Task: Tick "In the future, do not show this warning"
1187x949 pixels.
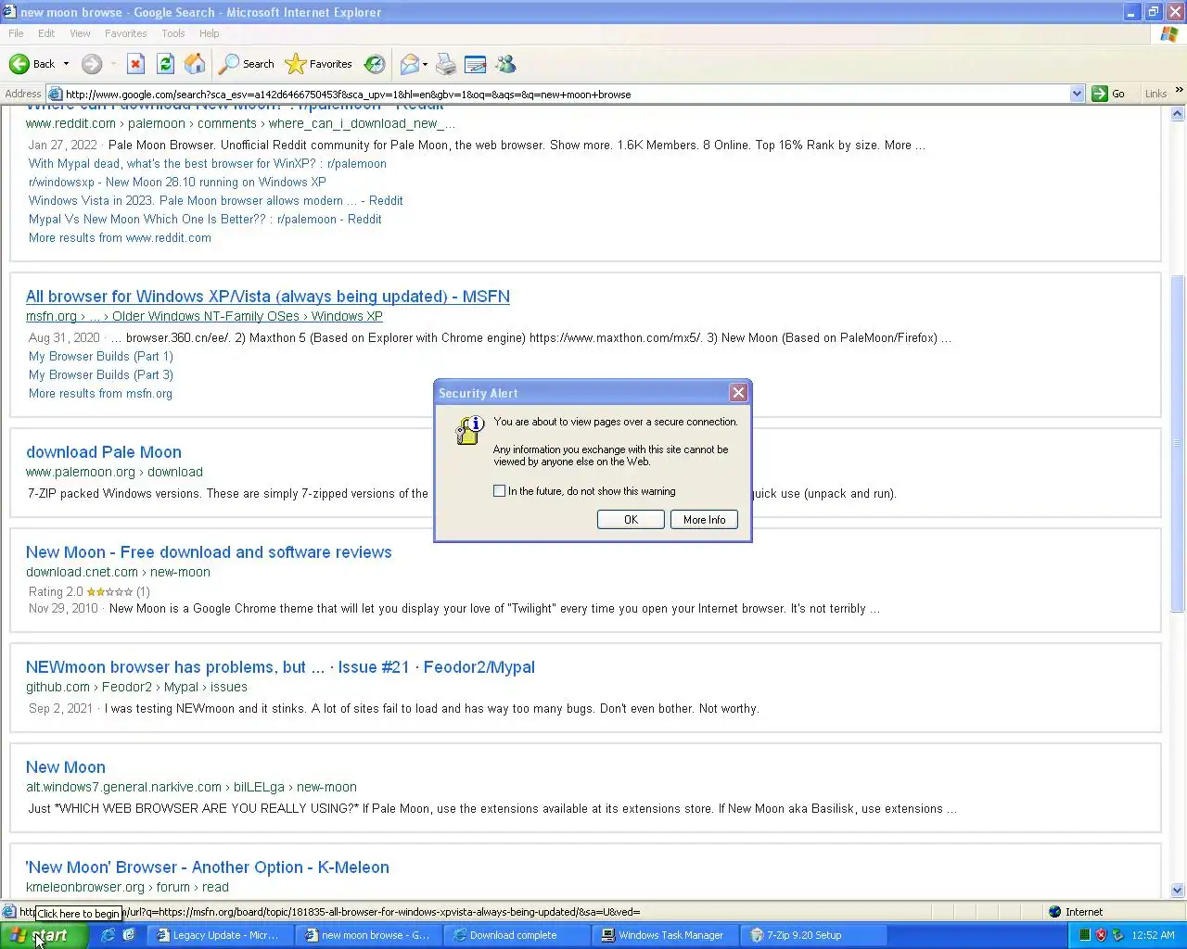Action: [499, 491]
